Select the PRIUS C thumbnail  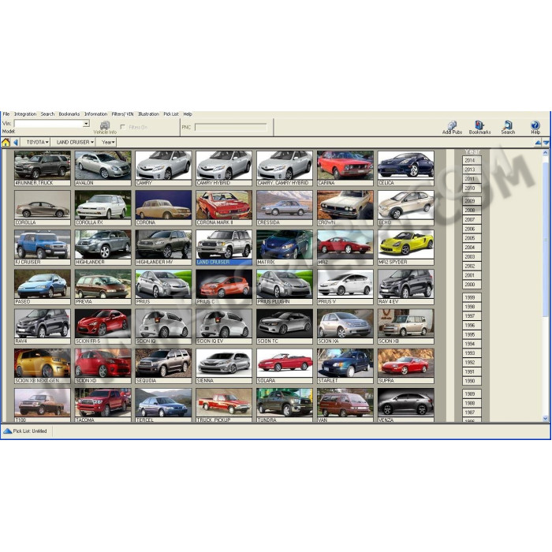224,287
